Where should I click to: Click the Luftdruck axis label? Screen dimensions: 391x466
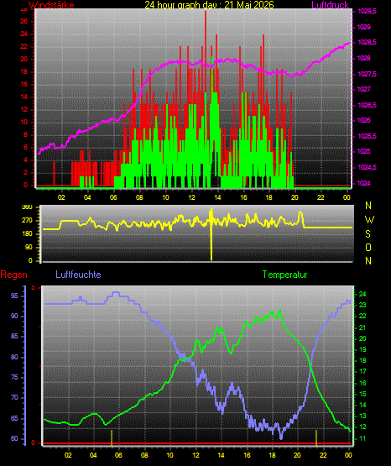[x=330, y=4]
